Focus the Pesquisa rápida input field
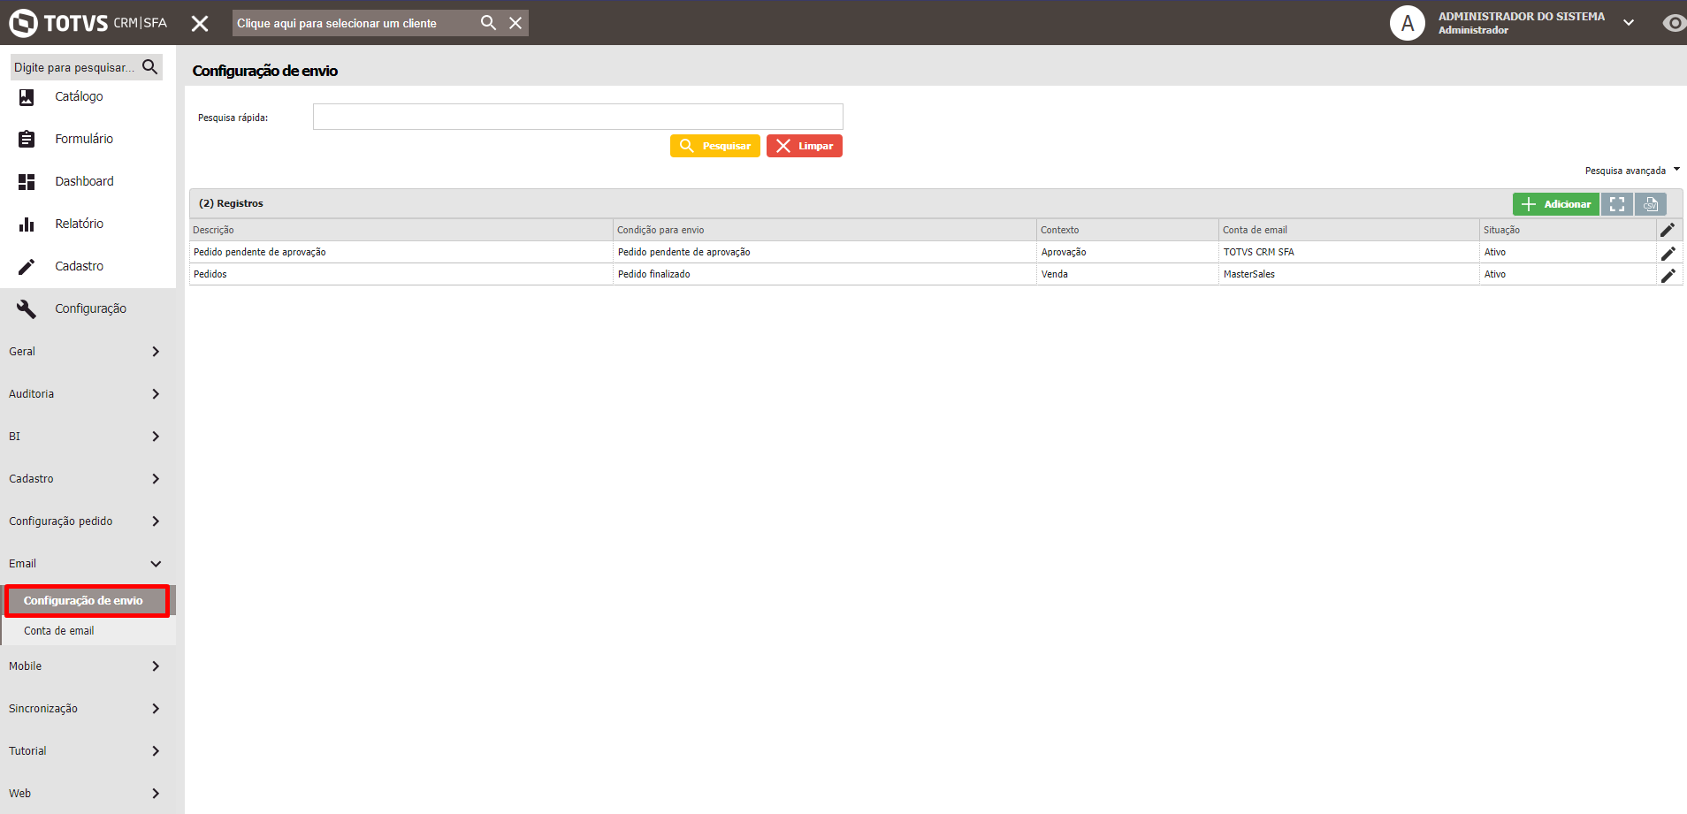The width and height of the screenshot is (1687, 814). tap(577, 117)
